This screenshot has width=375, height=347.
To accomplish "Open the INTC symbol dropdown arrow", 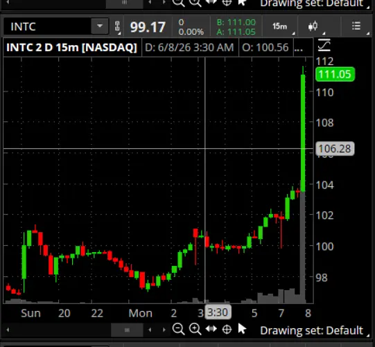I will point(100,26).
